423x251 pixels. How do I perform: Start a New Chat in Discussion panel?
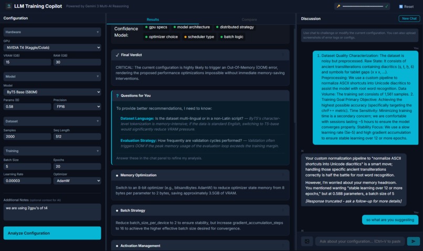(409, 18)
